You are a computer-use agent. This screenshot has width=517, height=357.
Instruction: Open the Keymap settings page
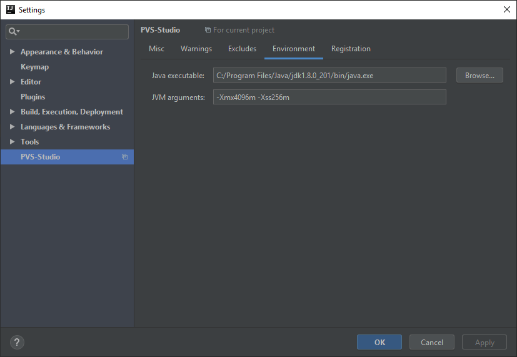34,67
